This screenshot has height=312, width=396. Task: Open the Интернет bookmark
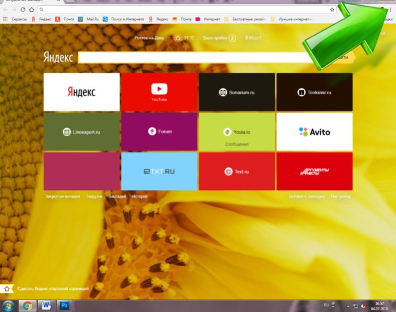tap(207, 19)
